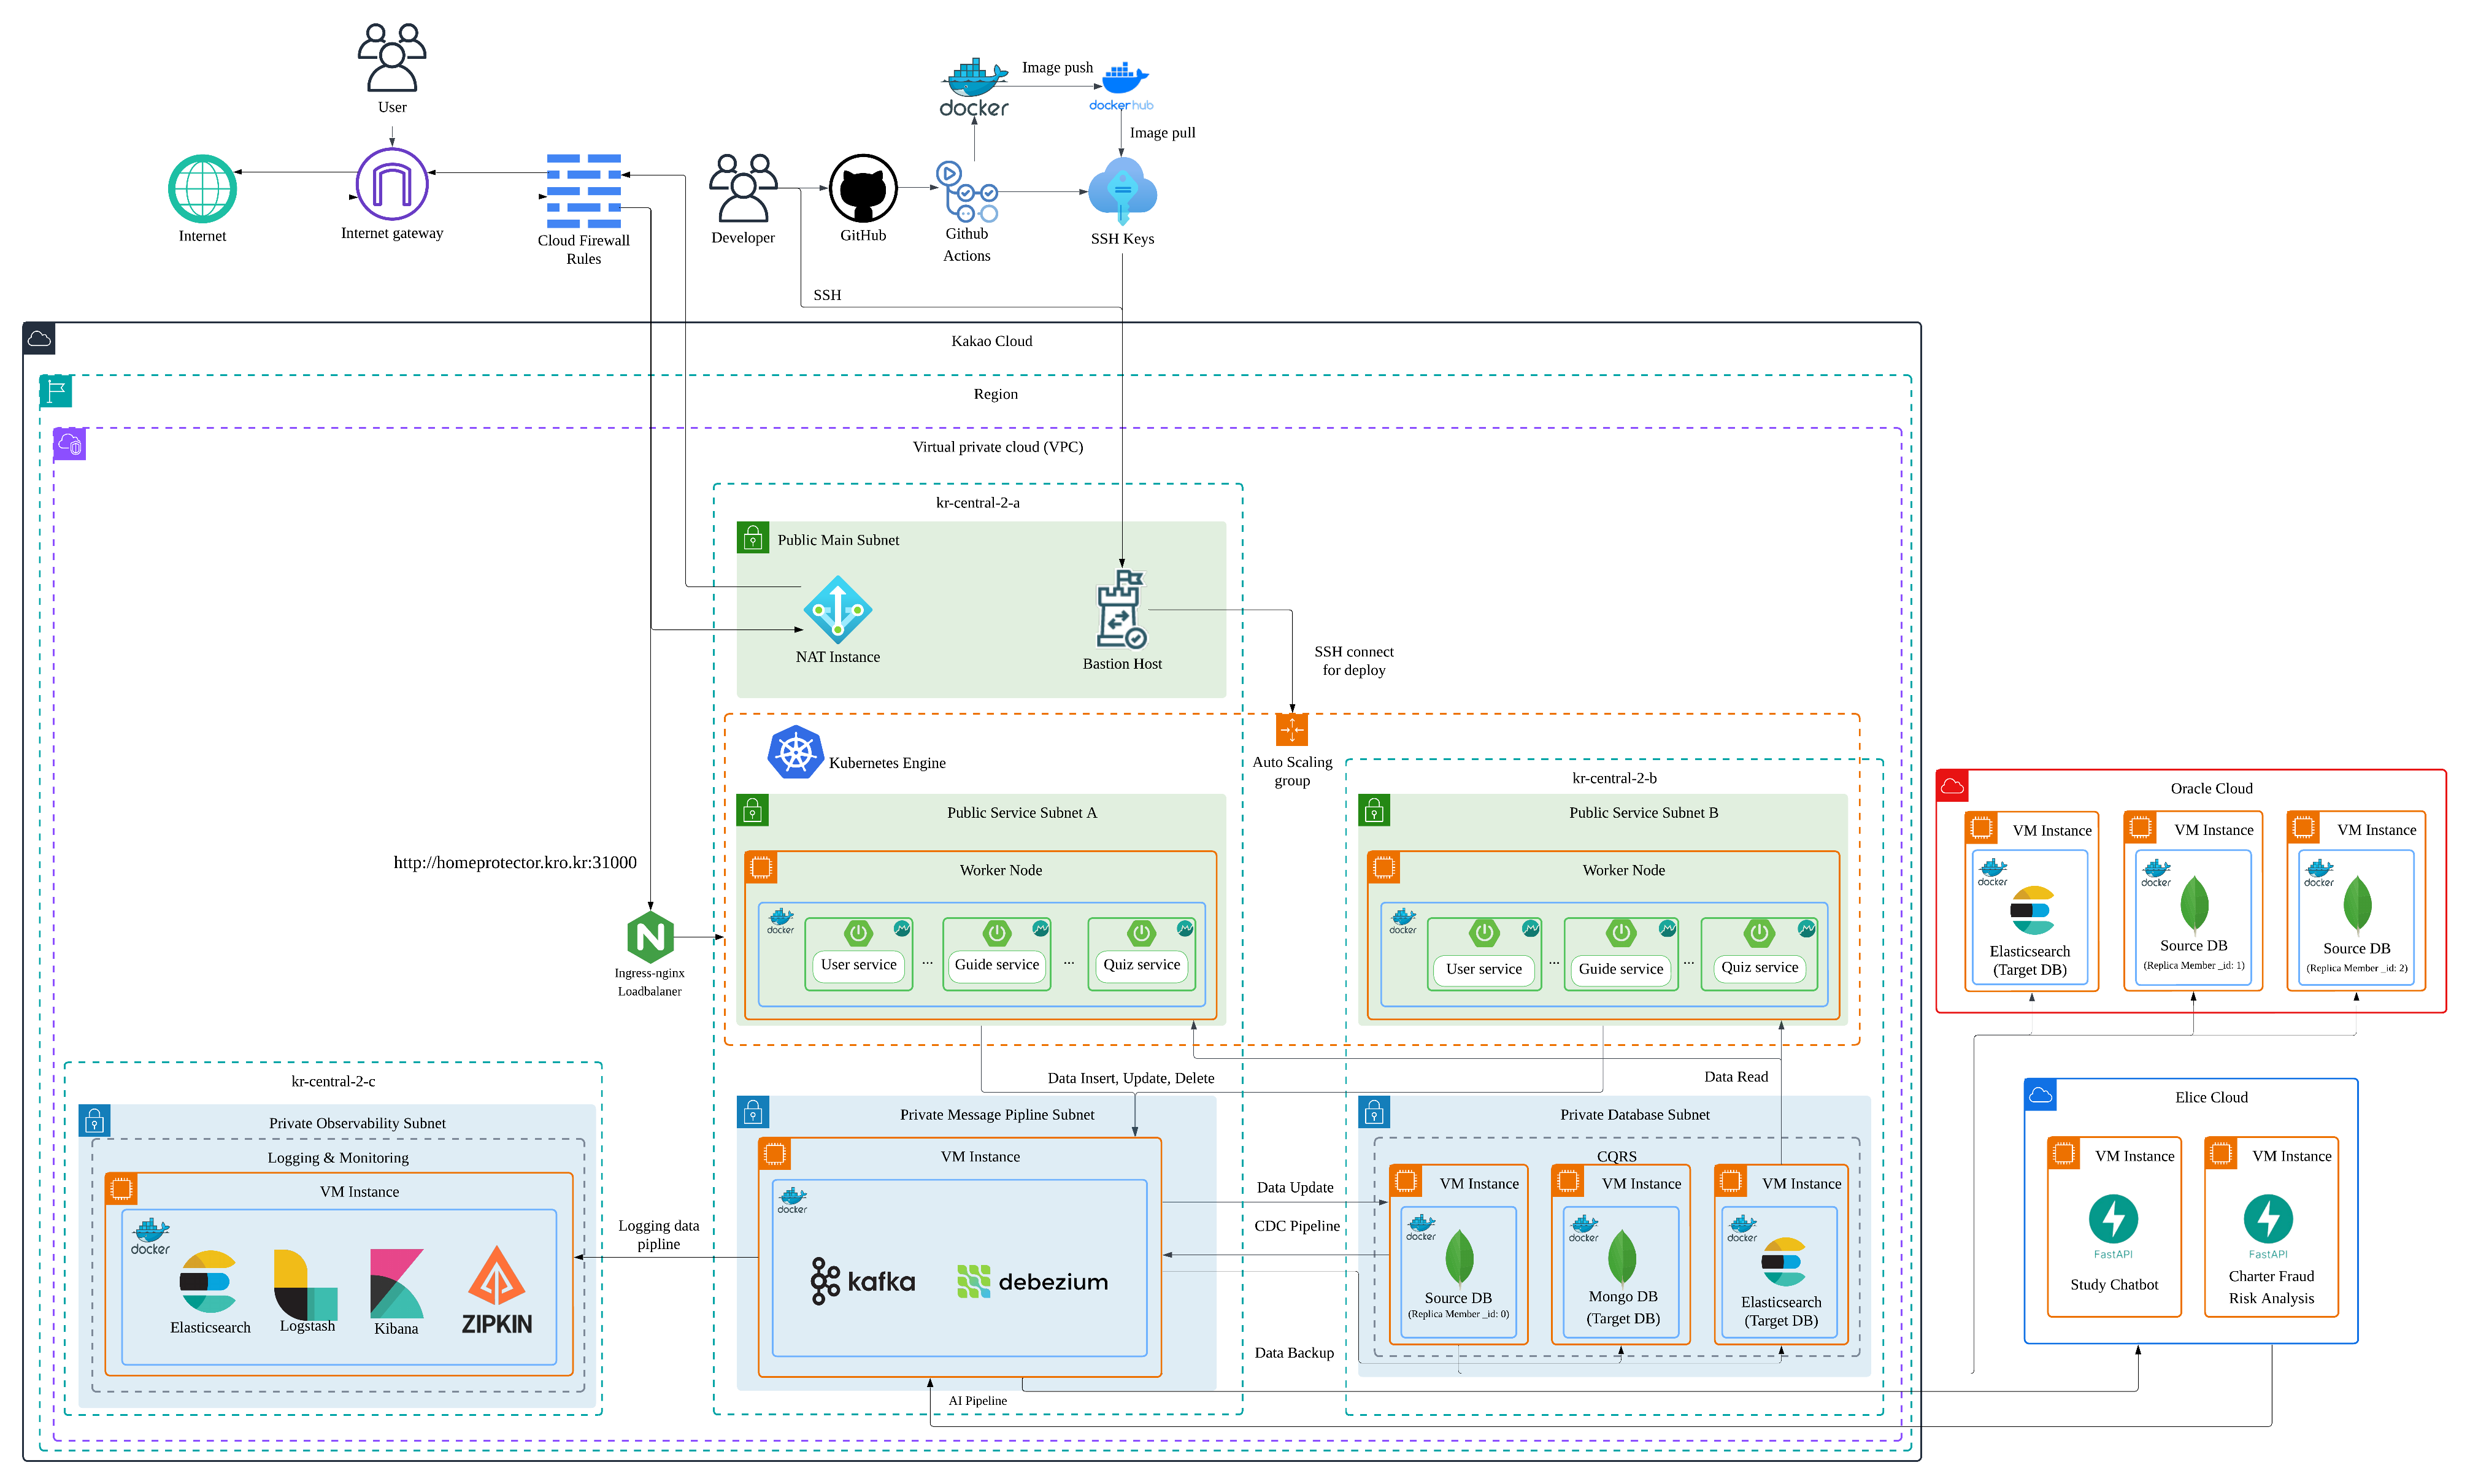Image resolution: width=2470 pixels, height=1484 pixels.
Task: Click the Kubernetes Engine icon
Action: tap(795, 753)
